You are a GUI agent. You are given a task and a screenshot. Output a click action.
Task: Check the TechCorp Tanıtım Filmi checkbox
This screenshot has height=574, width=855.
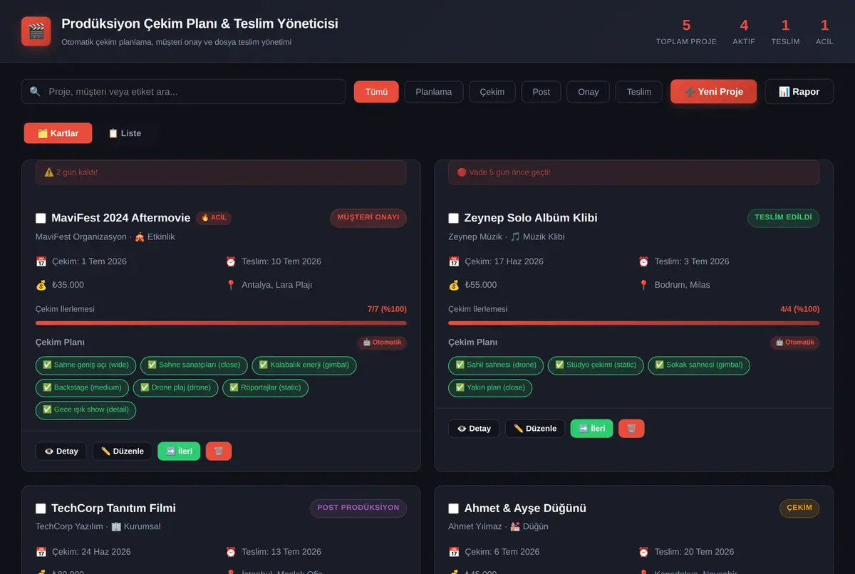[41, 508]
